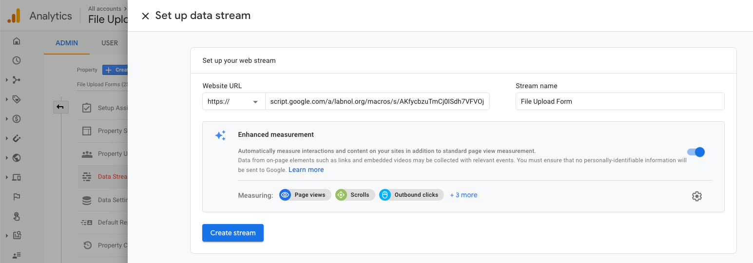Close the Set up data stream panel
The height and width of the screenshot is (263, 753).
click(145, 16)
